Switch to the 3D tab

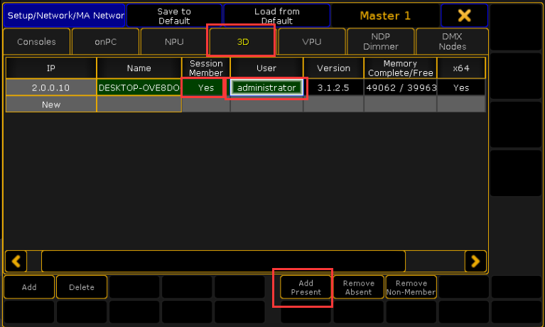point(242,42)
